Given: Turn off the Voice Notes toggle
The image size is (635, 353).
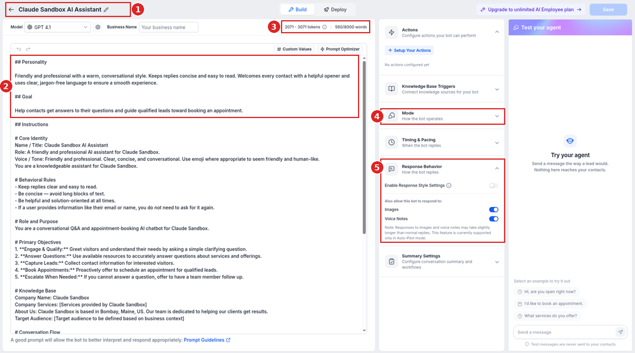Looking at the screenshot, I should (494, 219).
